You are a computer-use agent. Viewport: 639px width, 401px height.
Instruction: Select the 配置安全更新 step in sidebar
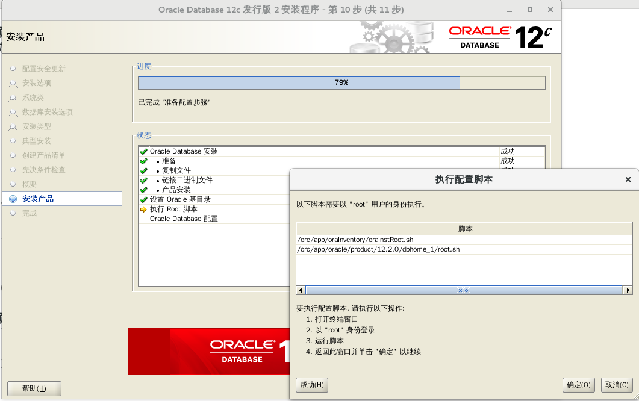coord(43,69)
